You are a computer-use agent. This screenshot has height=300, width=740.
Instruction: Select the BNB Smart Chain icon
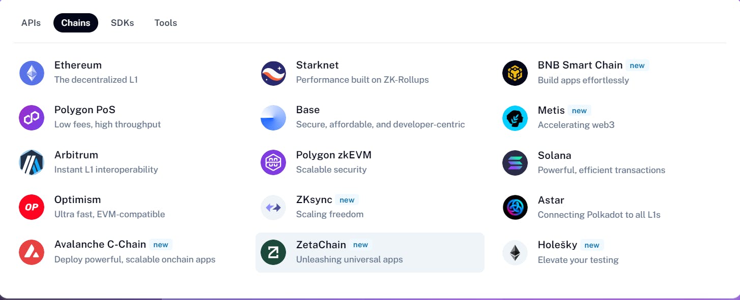click(x=515, y=73)
